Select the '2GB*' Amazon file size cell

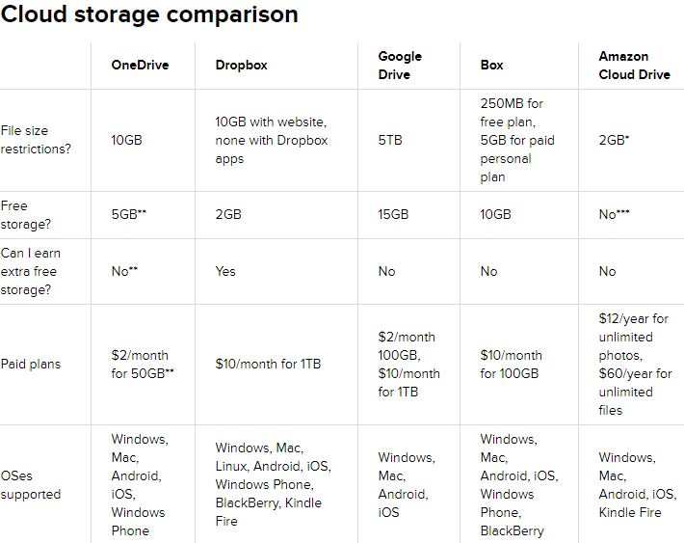[614, 140]
